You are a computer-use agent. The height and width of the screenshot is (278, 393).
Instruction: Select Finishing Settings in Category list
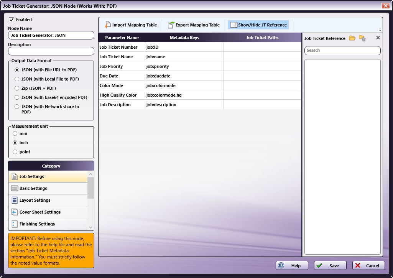[x=48, y=224]
